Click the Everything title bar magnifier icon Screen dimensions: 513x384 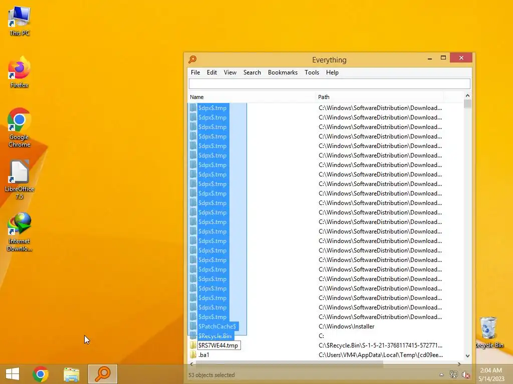tap(192, 59)
